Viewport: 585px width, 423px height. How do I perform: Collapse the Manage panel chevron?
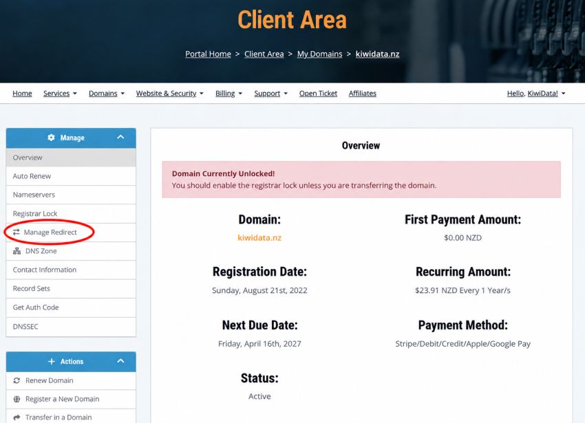point(120,138)
